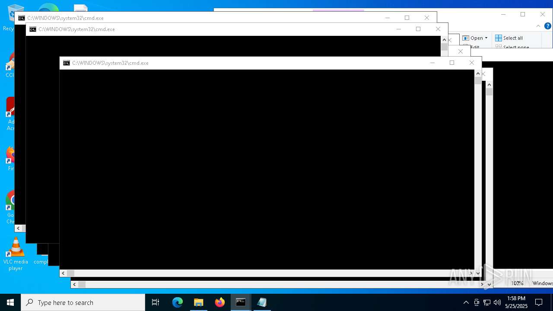This screenshot has height=311, width=553.
Task: Click the 100% zoom level in Notepad status bar
Action: tap(517, 283)
